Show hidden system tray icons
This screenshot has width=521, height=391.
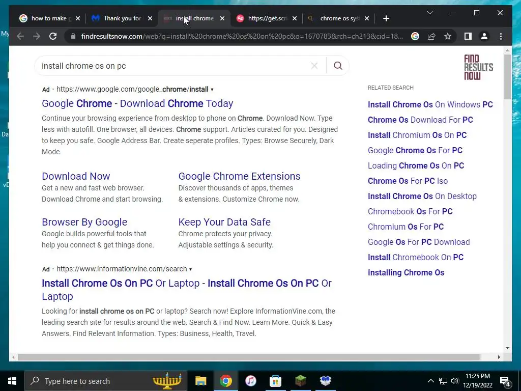pos(430,381)
